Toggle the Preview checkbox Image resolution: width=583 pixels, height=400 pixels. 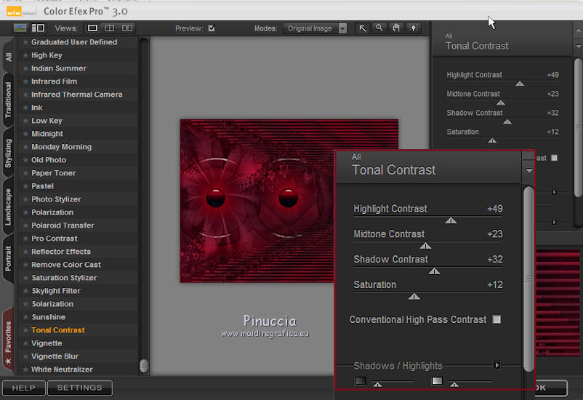(x=212, y=28)
